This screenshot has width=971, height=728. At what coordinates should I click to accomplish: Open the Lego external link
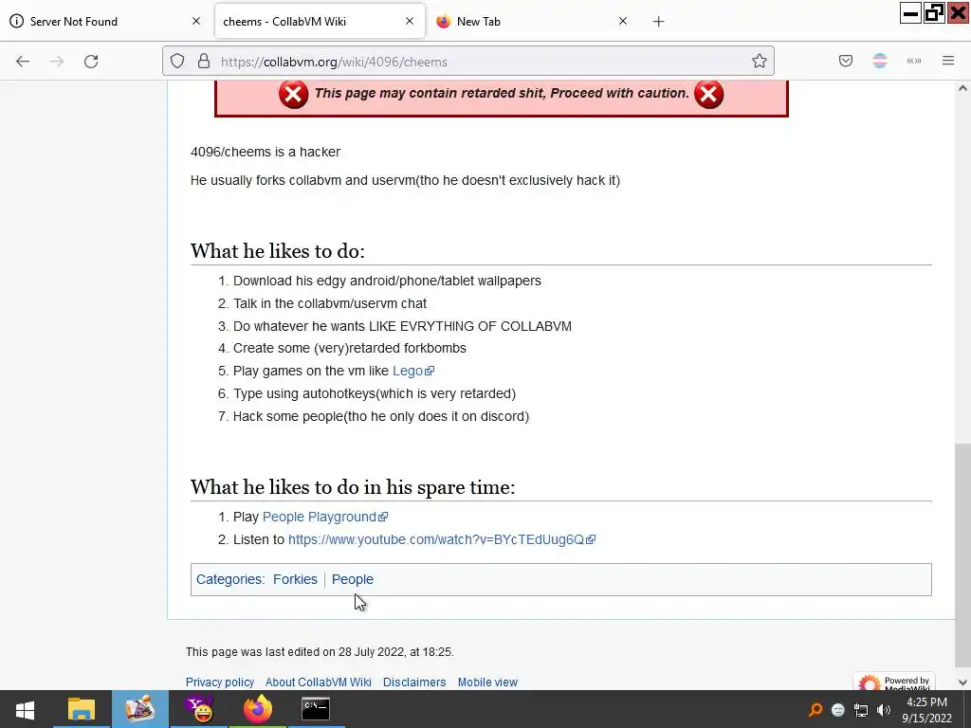[413, 371]
